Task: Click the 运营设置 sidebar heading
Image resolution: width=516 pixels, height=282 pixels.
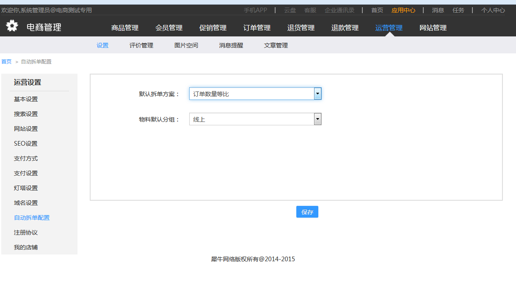Action: [x=28, y=82]
